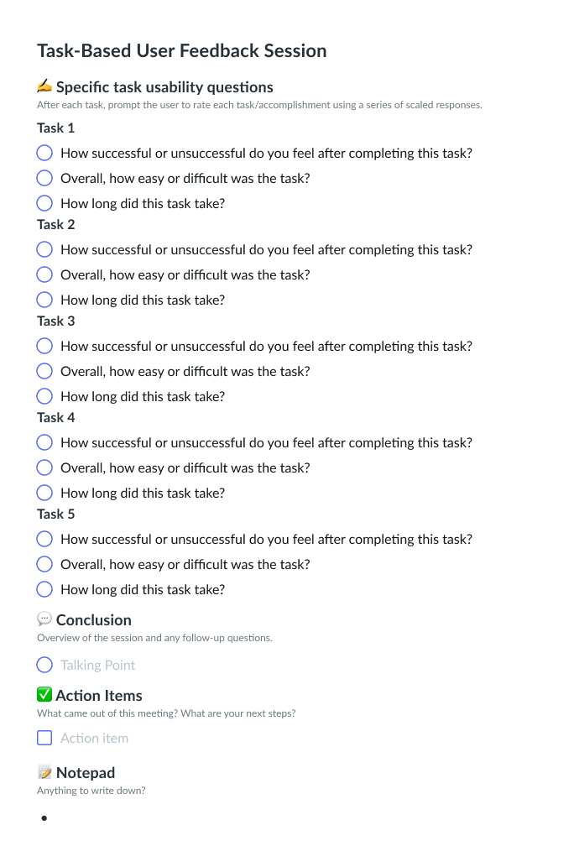Click the green checkmark Action Items icon

click(44, 695)
